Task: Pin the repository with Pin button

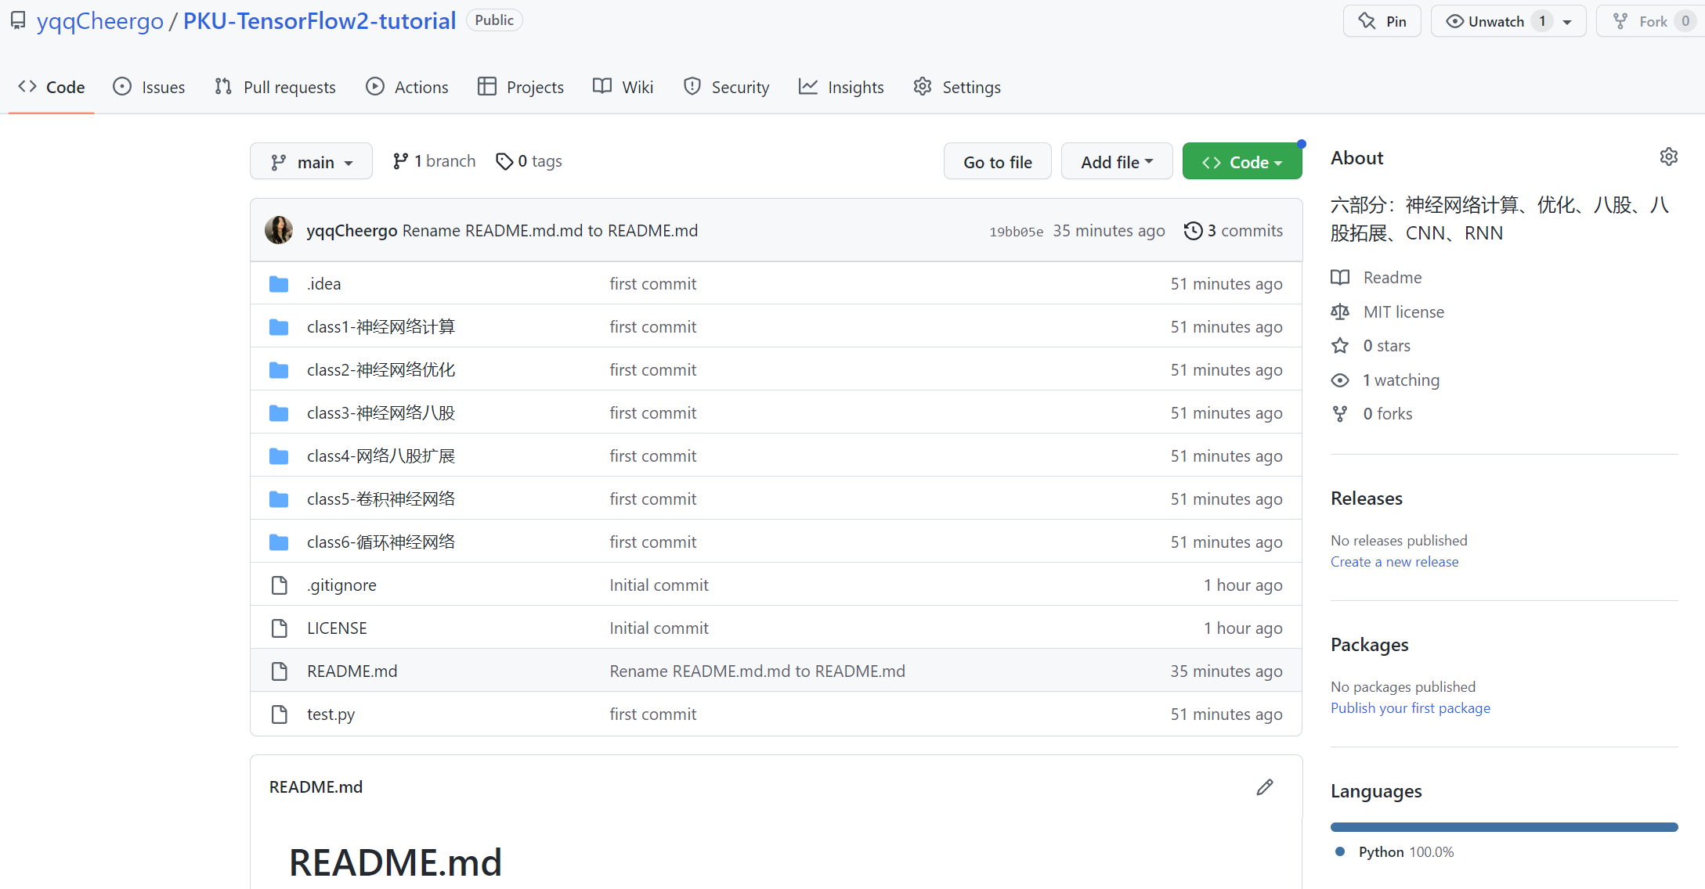Action: [x=1382, y=21]
